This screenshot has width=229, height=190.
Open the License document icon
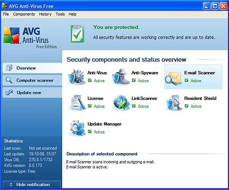pos(76,102)
